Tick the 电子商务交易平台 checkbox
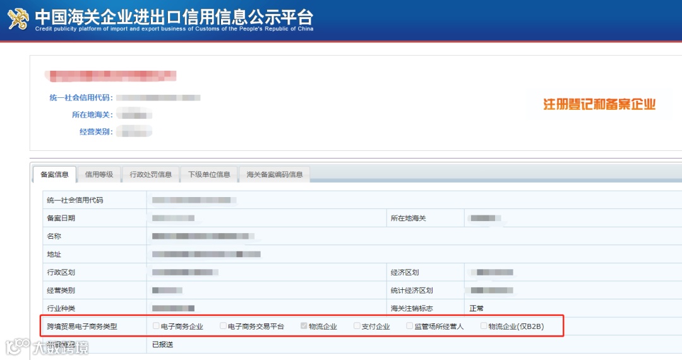This screenshot has width=682, height=360. point(223,326)
